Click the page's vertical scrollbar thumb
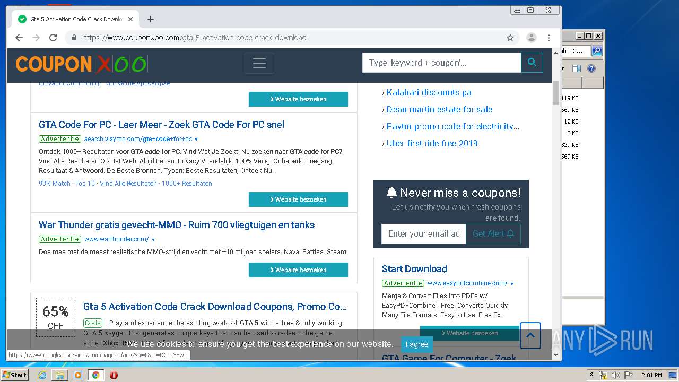The image size is (679, 382). coord(556,93)
